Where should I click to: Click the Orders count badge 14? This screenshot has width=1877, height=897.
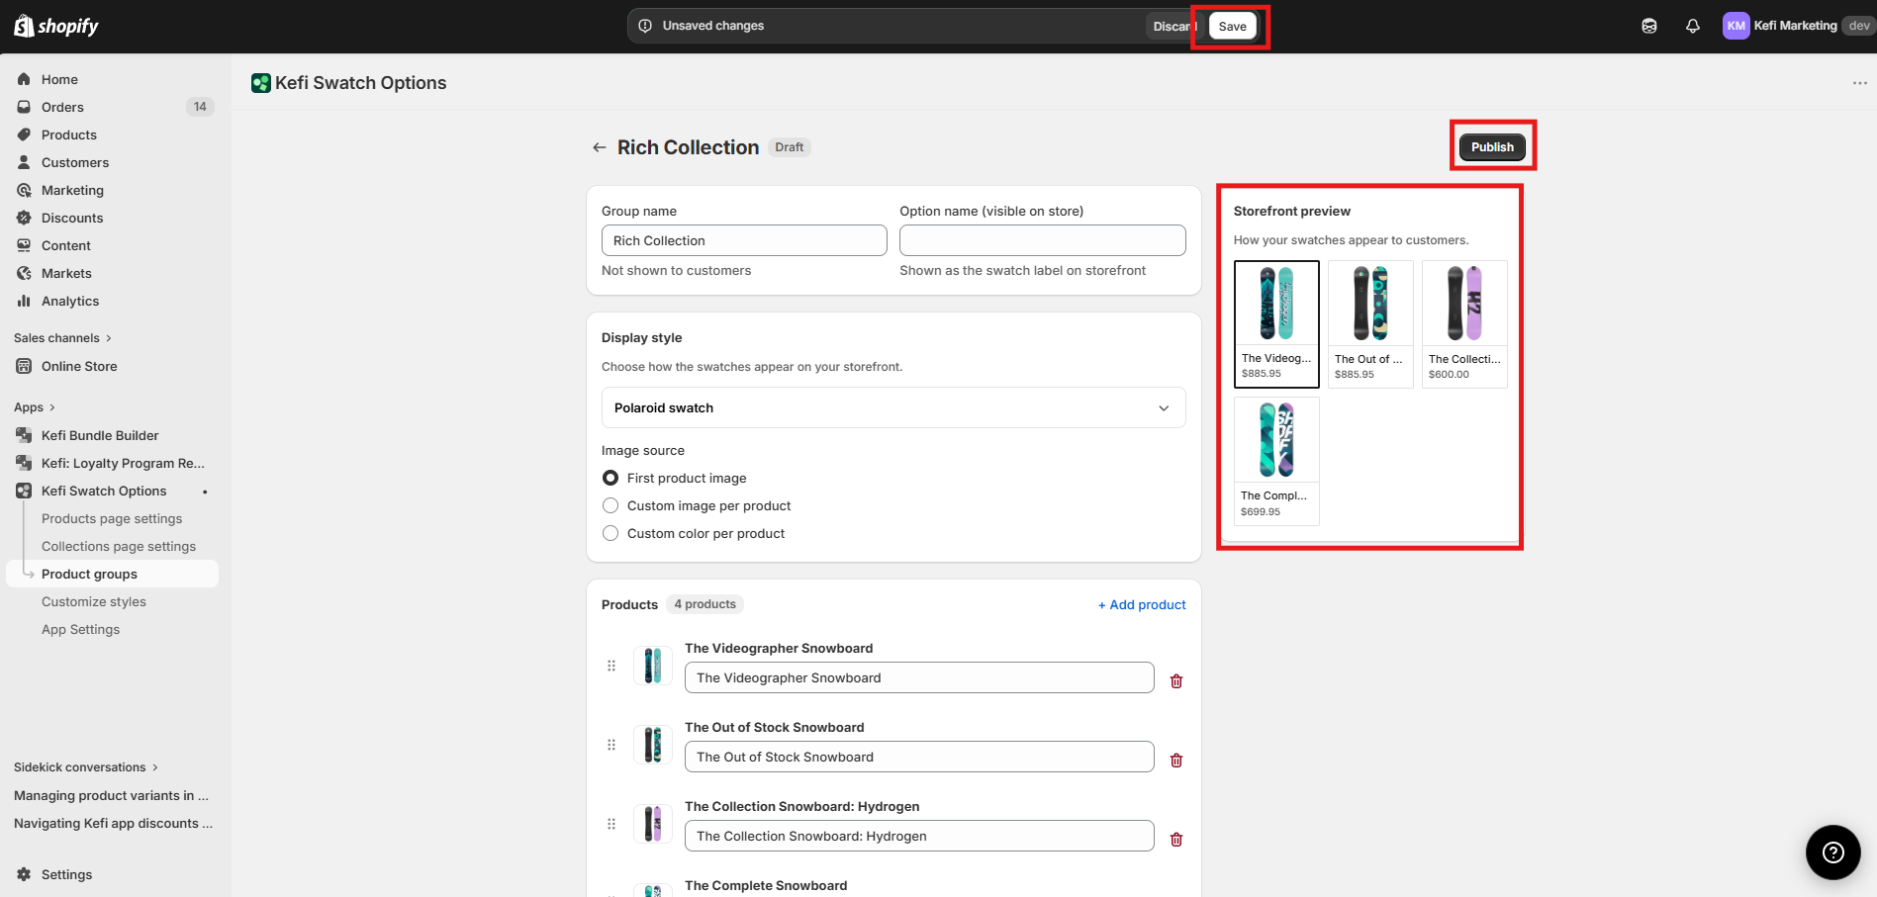[x=200, y=107]
